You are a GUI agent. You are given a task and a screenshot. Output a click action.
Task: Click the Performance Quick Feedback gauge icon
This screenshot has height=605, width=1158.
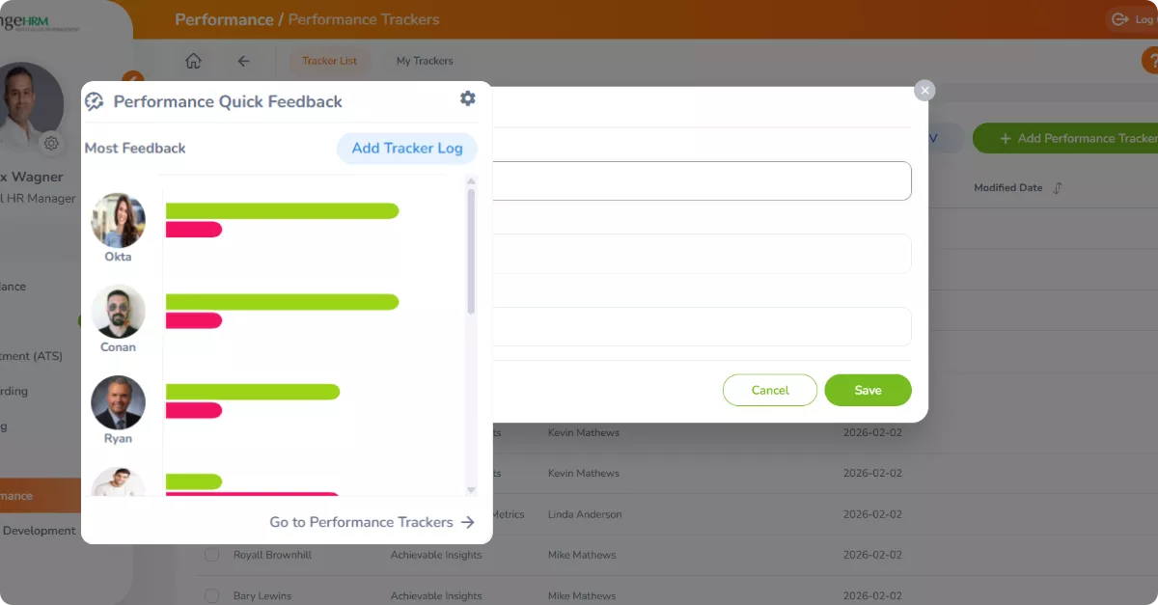95,102
